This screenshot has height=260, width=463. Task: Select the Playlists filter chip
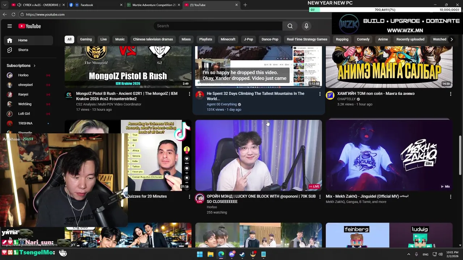tap(205, 39)
